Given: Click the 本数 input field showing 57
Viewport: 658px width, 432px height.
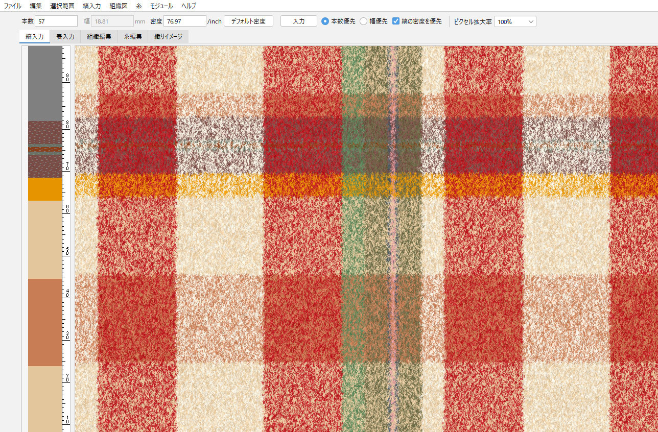Looking at the screenshot, I should tap(56, 21).
